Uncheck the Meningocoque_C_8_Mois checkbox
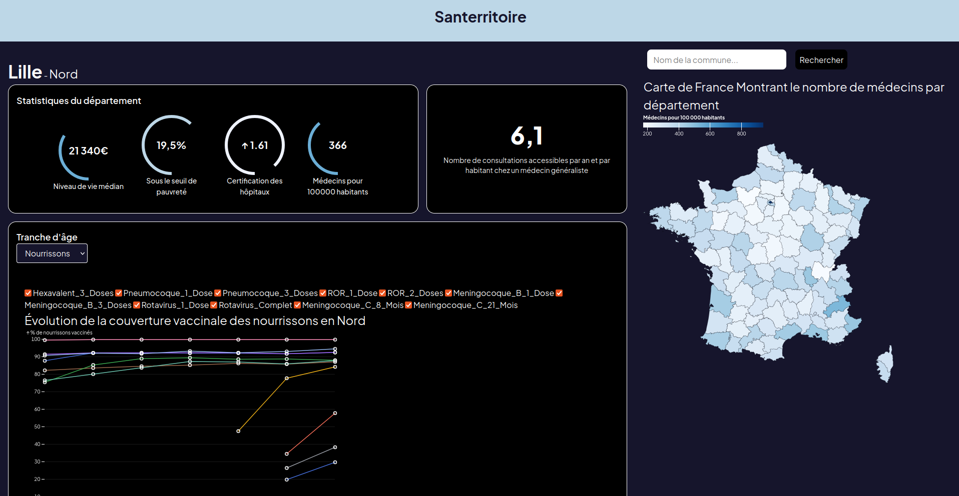Image resolution: width=959 pixels, height=496 pixels. [297, 305]
